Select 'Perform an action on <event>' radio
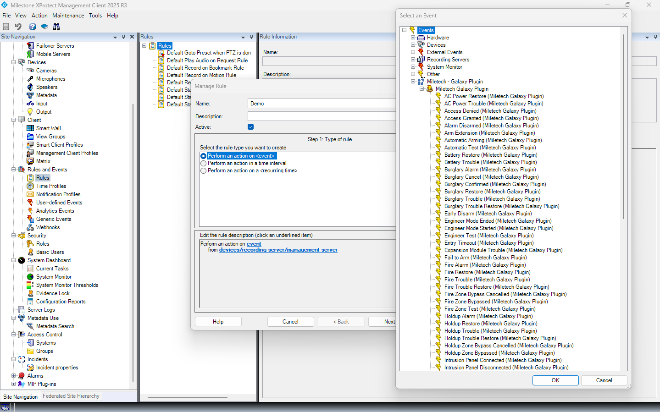 204,156
